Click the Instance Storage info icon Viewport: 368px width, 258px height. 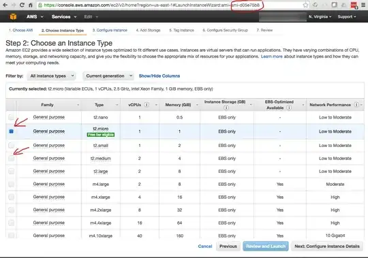click(226, 108)
